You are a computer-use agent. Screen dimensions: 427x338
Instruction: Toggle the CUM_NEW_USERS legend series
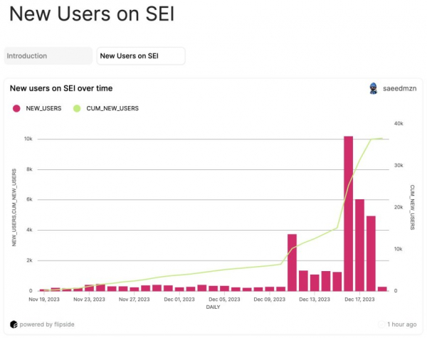pos(106,108)
